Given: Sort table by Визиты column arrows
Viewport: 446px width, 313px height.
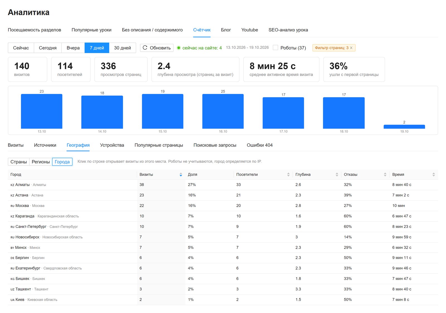Looking at the screenshot, I should (x=181, y=174).
